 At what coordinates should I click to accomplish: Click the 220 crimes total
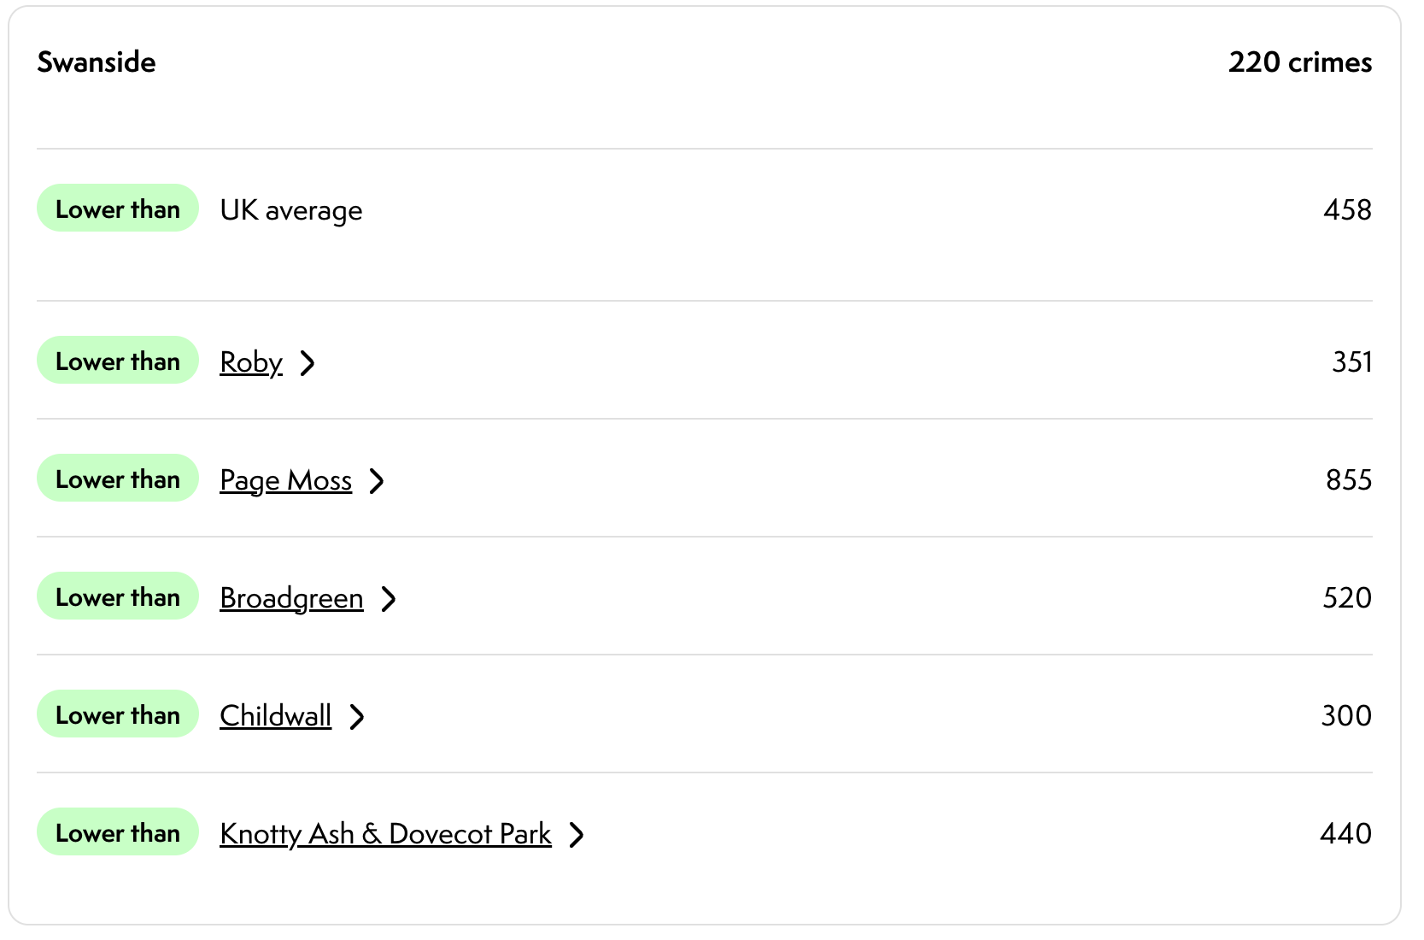click(1299, 62)
